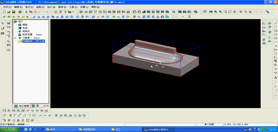Click the pan view four-arrow icon

(x=234, y=12)
